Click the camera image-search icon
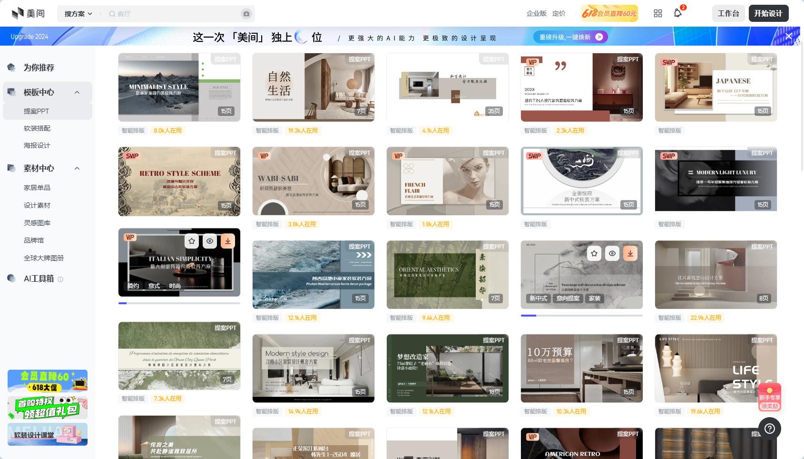The height and width of the screenshot is (459, 804). click(x=246, y=14)
